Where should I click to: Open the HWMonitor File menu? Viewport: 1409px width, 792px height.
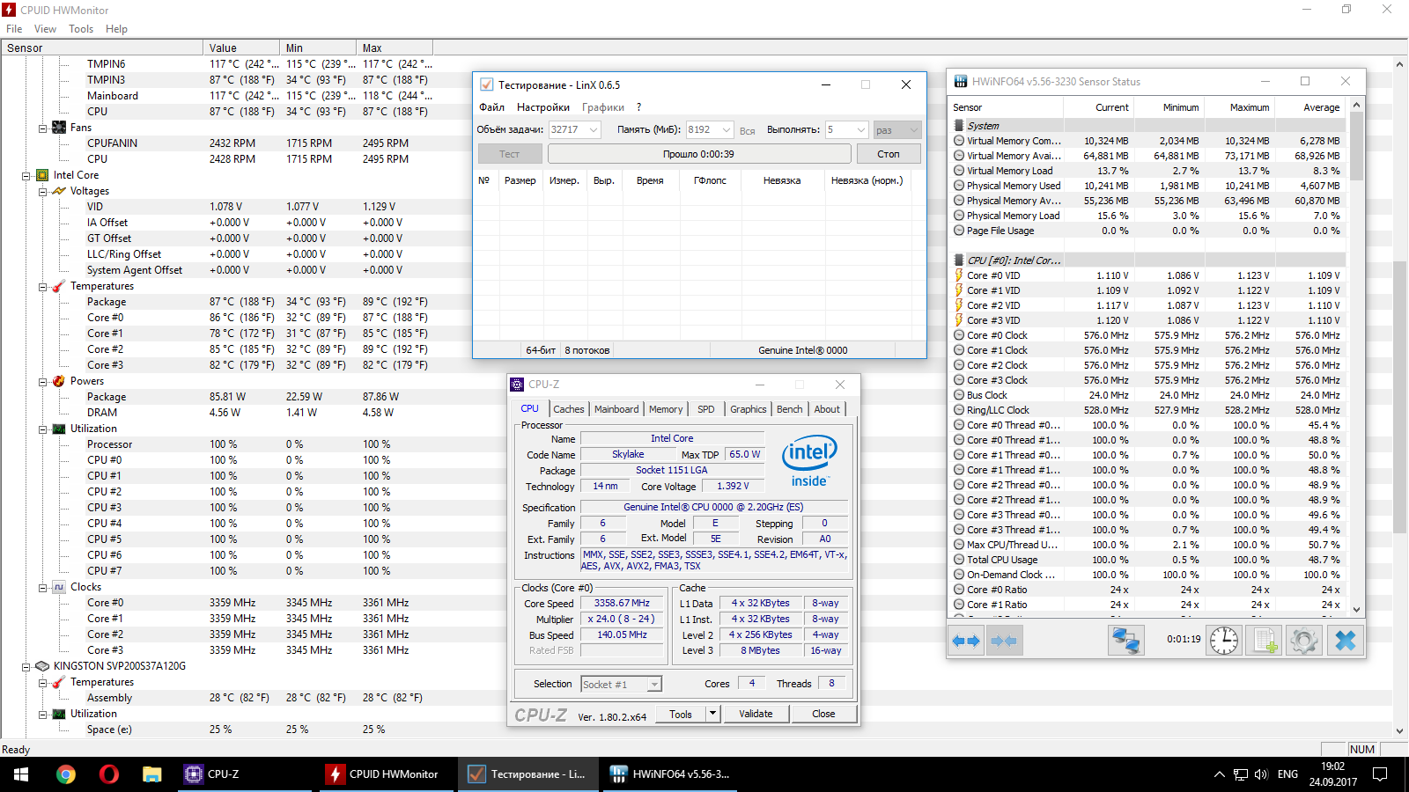14,29
